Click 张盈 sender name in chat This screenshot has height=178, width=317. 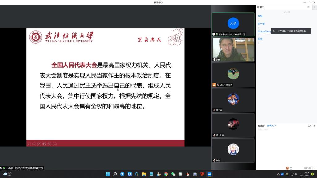(260, 16)
